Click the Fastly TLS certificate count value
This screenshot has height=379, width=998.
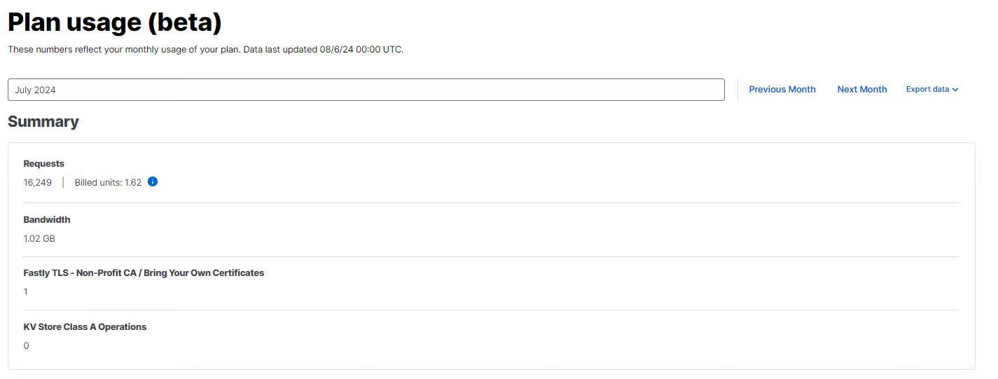click(26, 292)
